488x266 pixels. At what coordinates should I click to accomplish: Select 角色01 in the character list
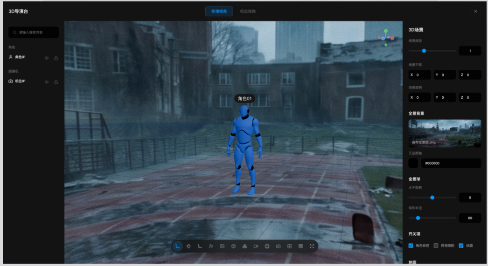pos(20,57)
